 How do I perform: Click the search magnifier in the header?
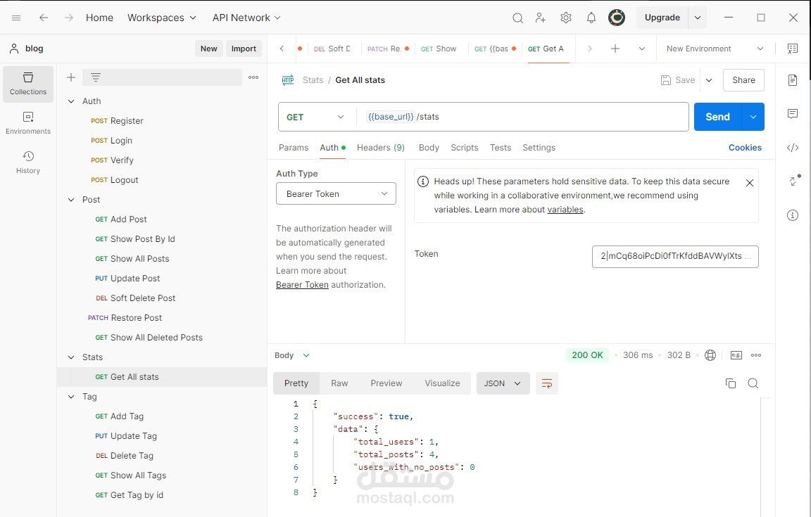tap(517, 18)
